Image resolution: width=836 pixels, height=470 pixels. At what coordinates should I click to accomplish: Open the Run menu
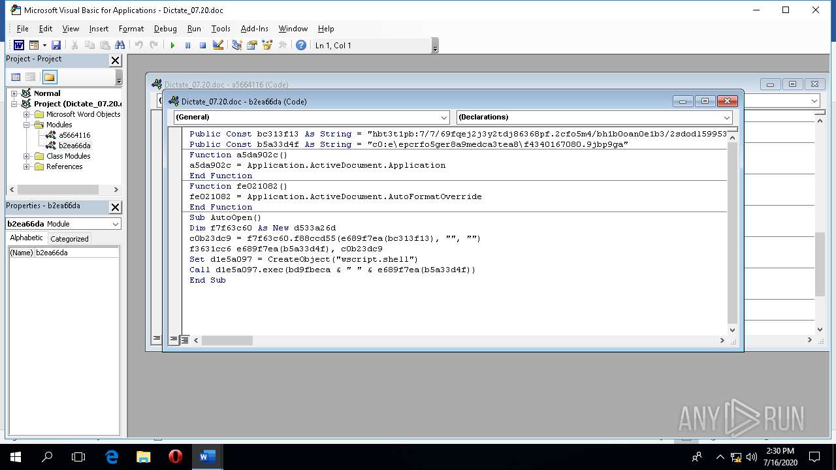(x=194, y=29)
